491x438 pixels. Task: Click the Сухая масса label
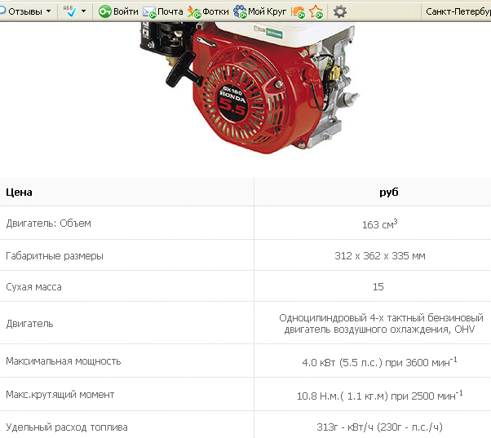point(33,287)
